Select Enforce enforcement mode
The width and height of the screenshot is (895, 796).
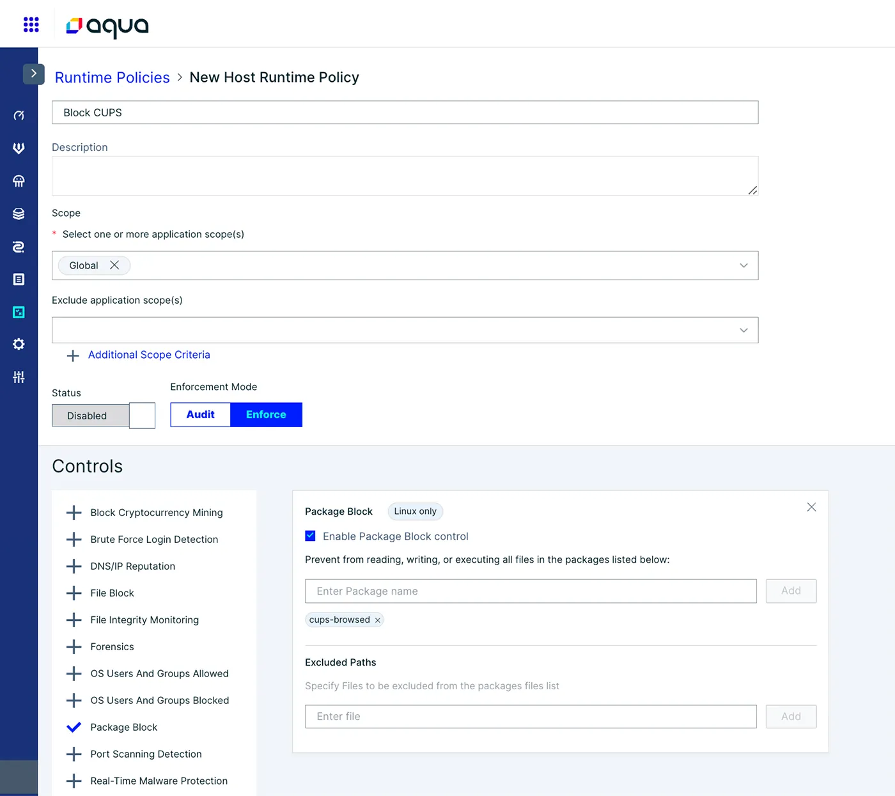(266, 414)
